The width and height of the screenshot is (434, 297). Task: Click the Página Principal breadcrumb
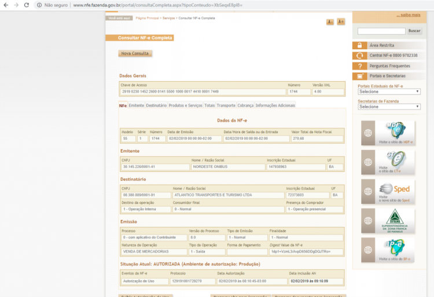point(147,18)
